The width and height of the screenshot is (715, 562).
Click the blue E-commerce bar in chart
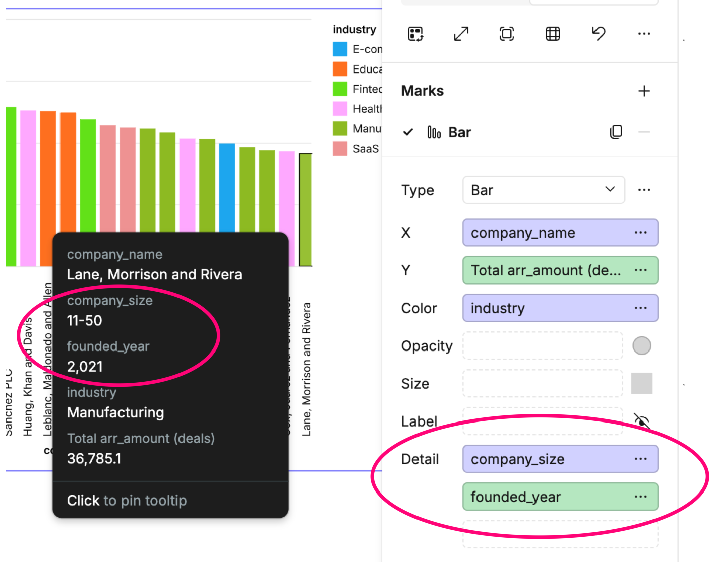227,186
